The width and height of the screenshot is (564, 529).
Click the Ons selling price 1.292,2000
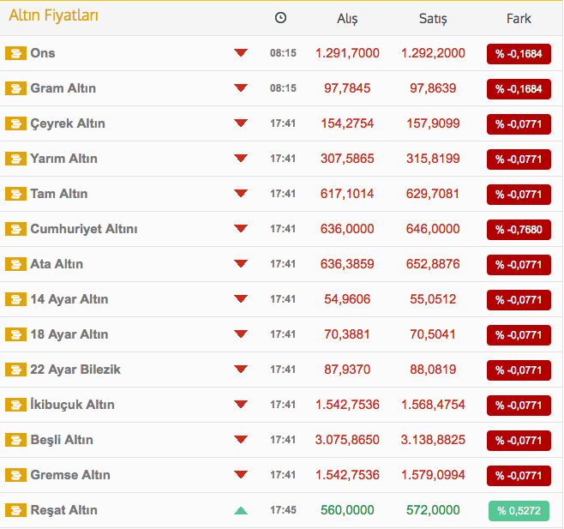[x=433, y=53]
